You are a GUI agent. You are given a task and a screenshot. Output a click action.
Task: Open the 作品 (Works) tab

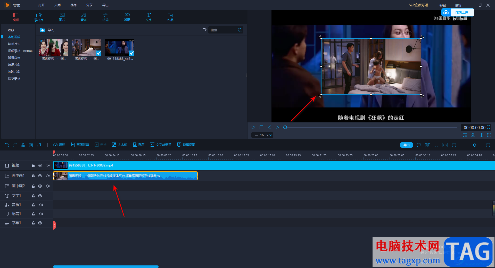pos(170,17)
